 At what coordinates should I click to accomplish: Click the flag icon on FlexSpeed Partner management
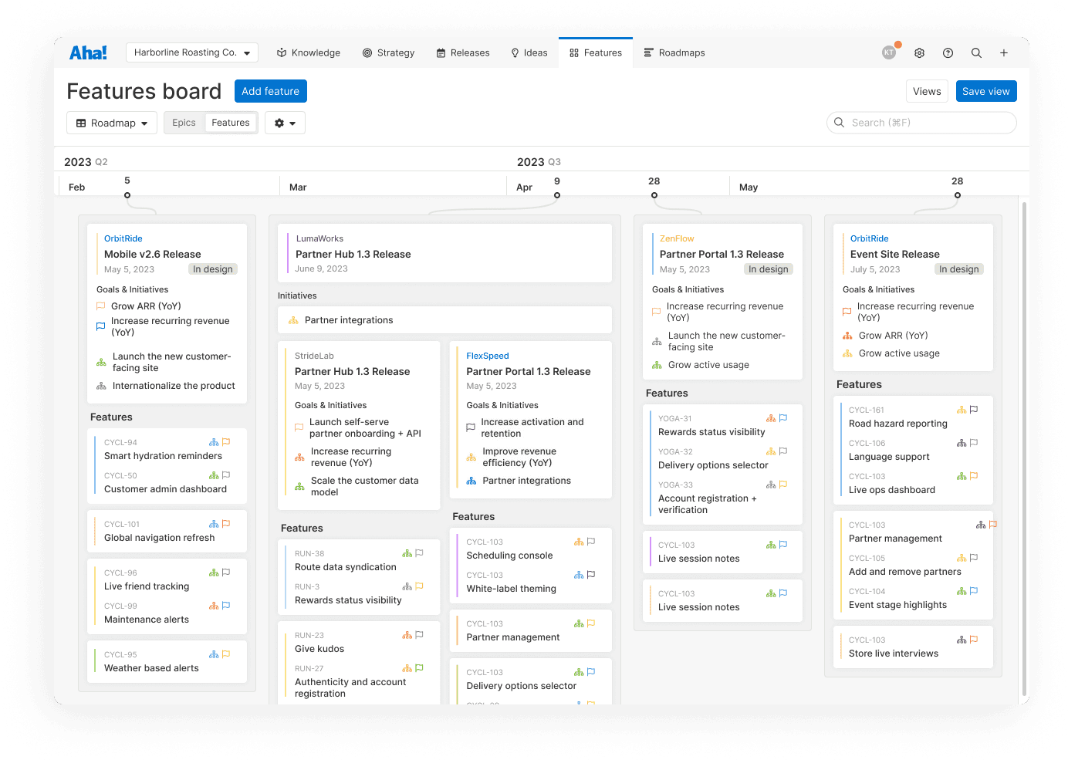pos(591,623)
